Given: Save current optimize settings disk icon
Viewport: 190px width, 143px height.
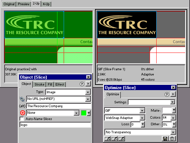Looking at the screenshot, I should [x=165, y=138].
